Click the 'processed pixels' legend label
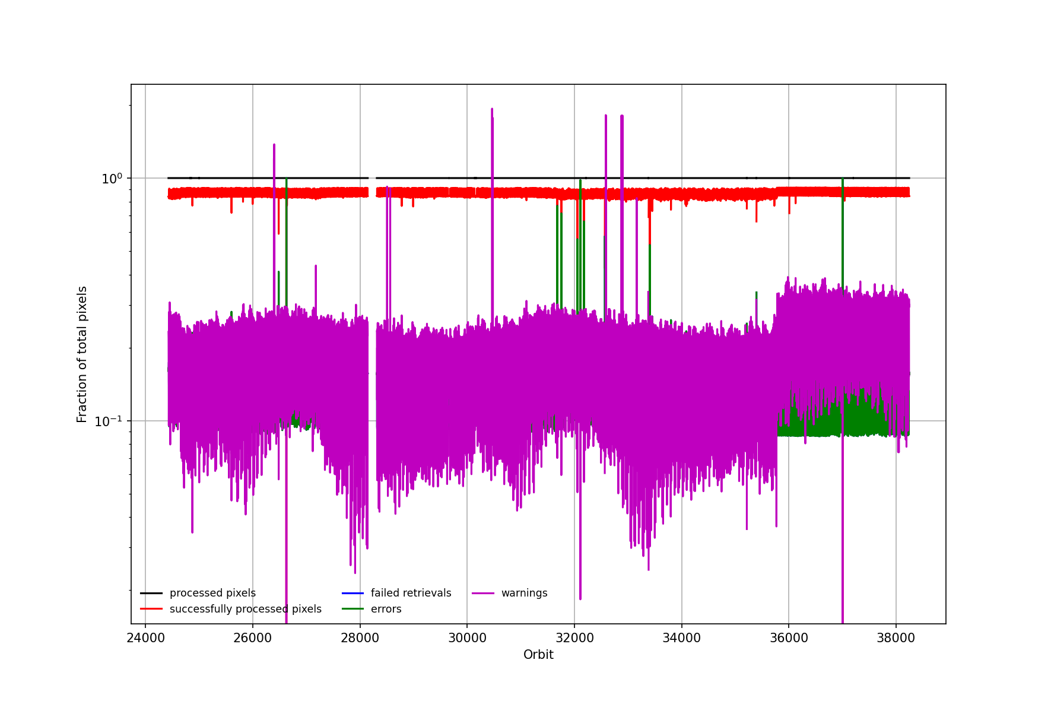This screenshot has height=701, width=1051. [212, 593]
